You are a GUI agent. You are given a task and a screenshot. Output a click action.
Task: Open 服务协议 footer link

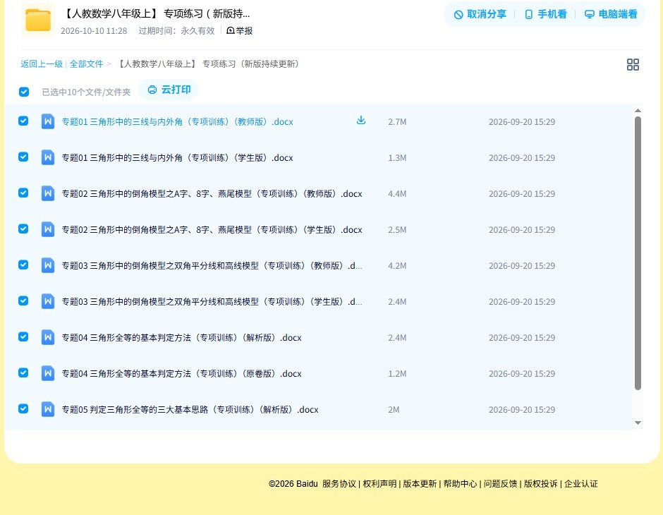339,484
